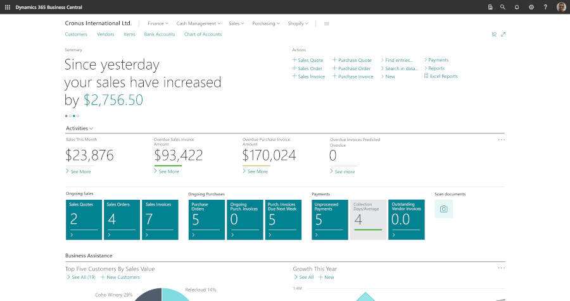Image resolution: width=570 pixels, height=301 pixels.
Task: Click the user profile avatar
Action: pos(561,7)
